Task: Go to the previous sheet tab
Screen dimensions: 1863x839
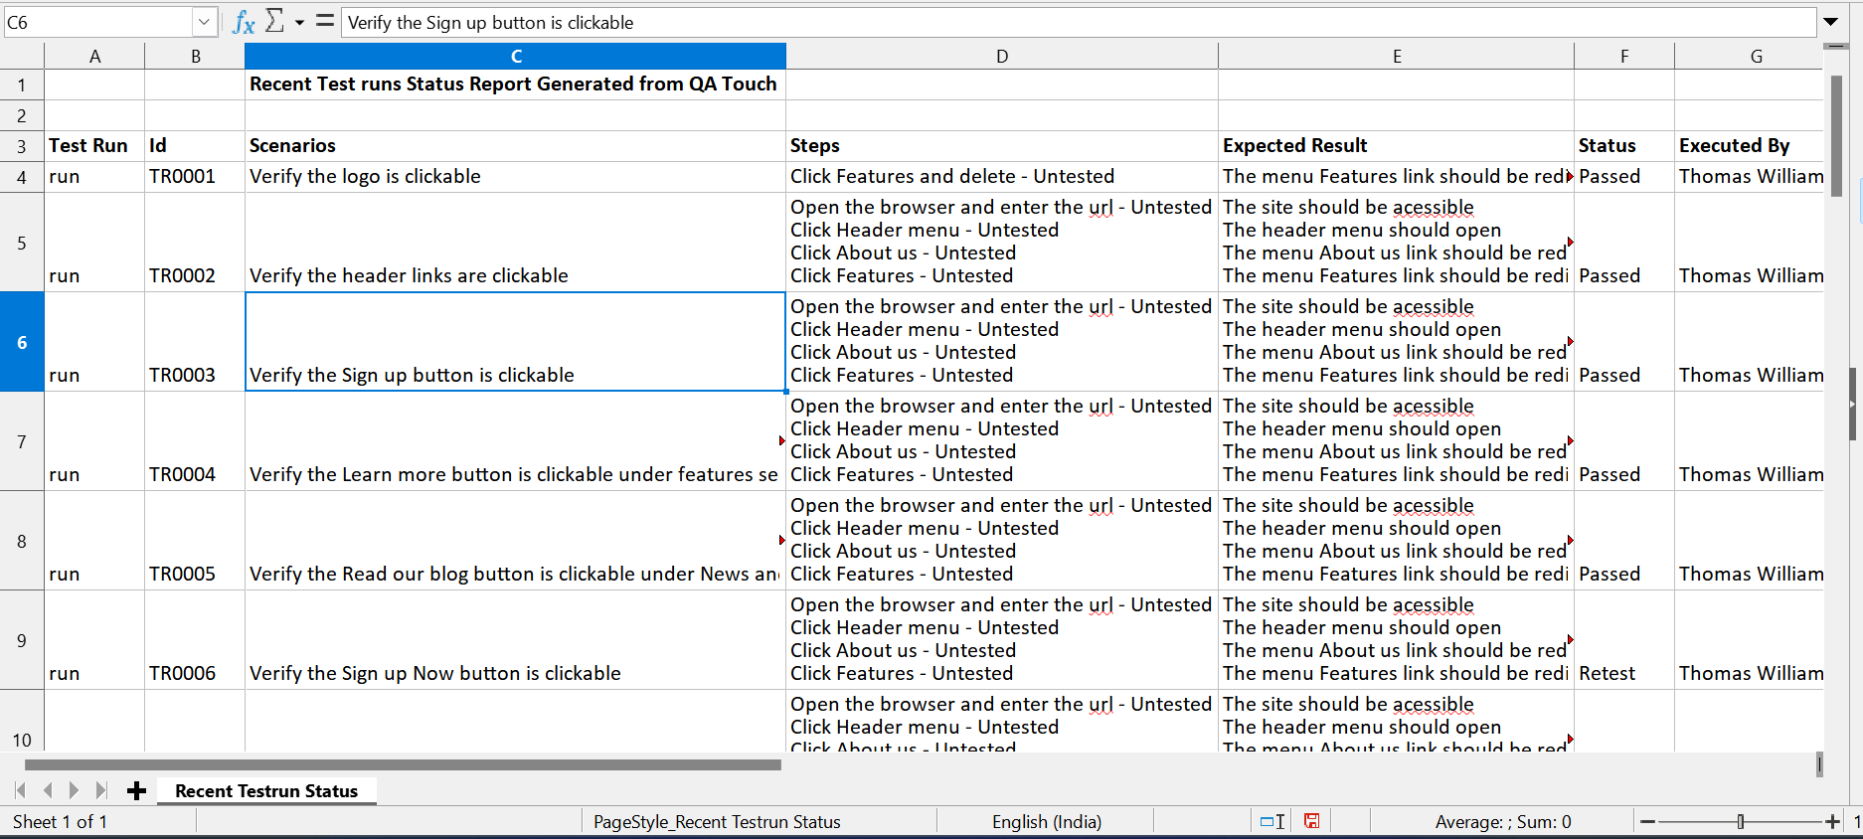Action: tap(47, 790)
